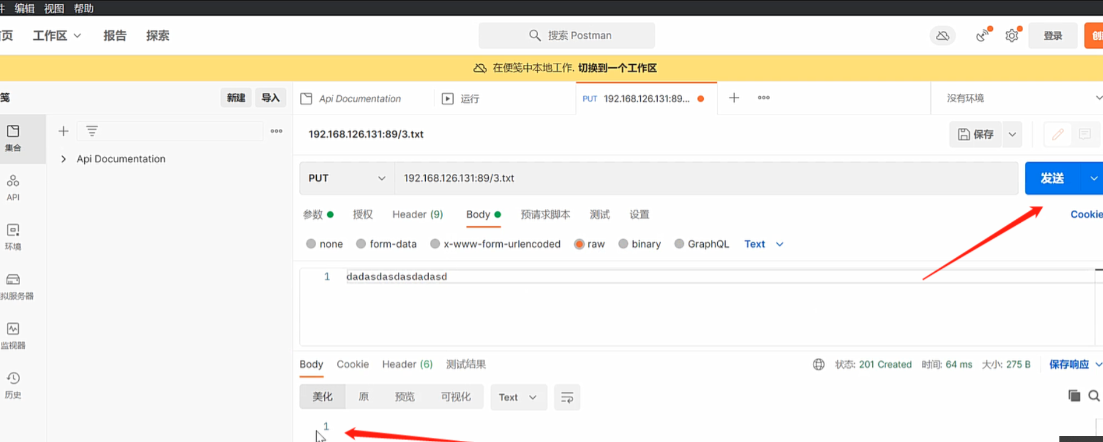The height and width of the screenshot is (442, 1103).
Task: Open the environment selector dropdown
Action: [x=1022, y=98]
